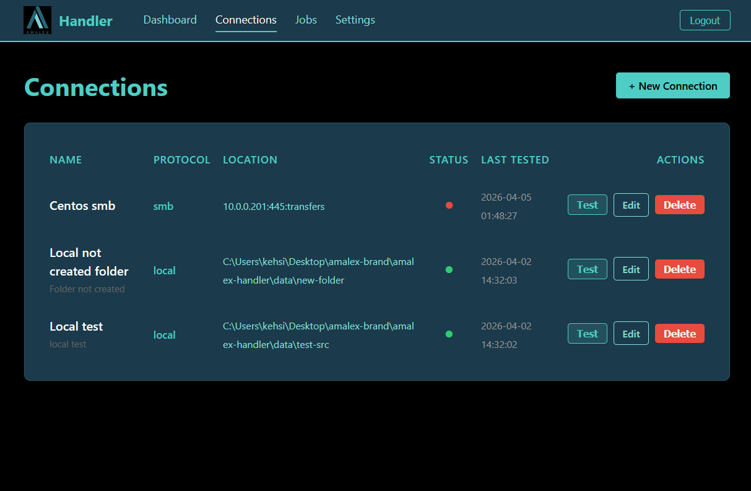This screenshot has height=491, width=751.
Task: Select the Local not created folder name
Action: coord(89,262)
